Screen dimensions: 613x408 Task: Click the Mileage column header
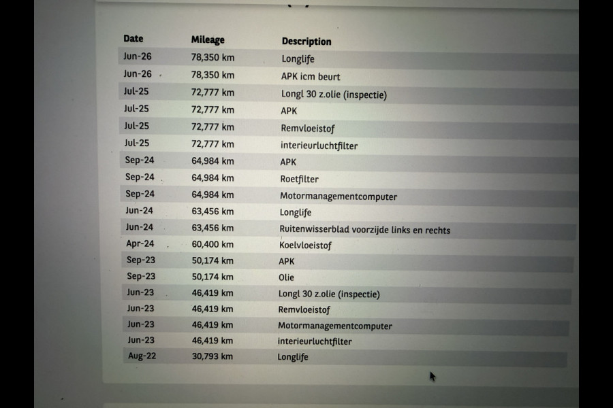tap(208, 40)
